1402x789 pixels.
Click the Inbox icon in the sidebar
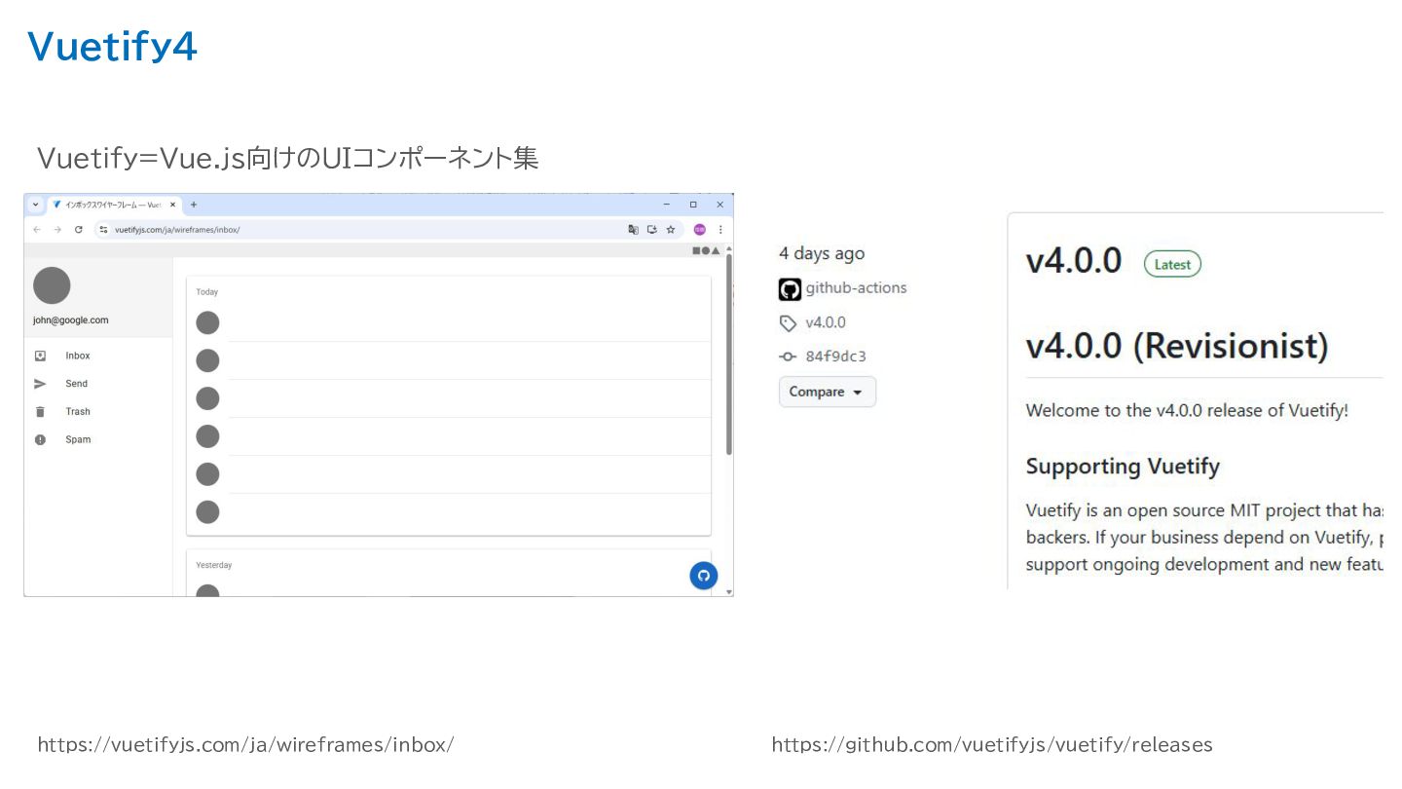click(40, 357)
